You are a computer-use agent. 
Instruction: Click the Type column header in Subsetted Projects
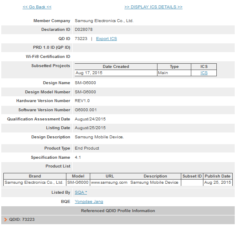tap(174, 67)
